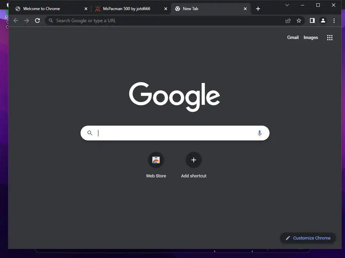Open the side panel
The height and width of the screenshot is (258, 345).
[x=312, y=20]
